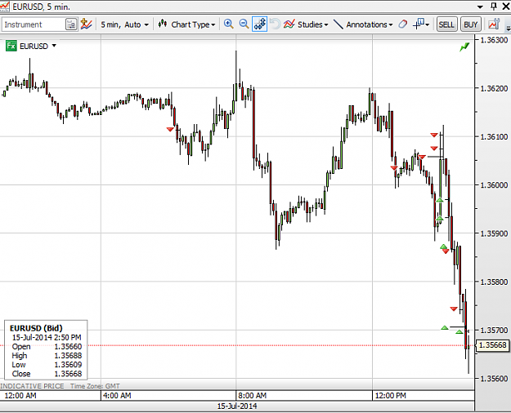Click the Annotations line icon

point(338,24)
